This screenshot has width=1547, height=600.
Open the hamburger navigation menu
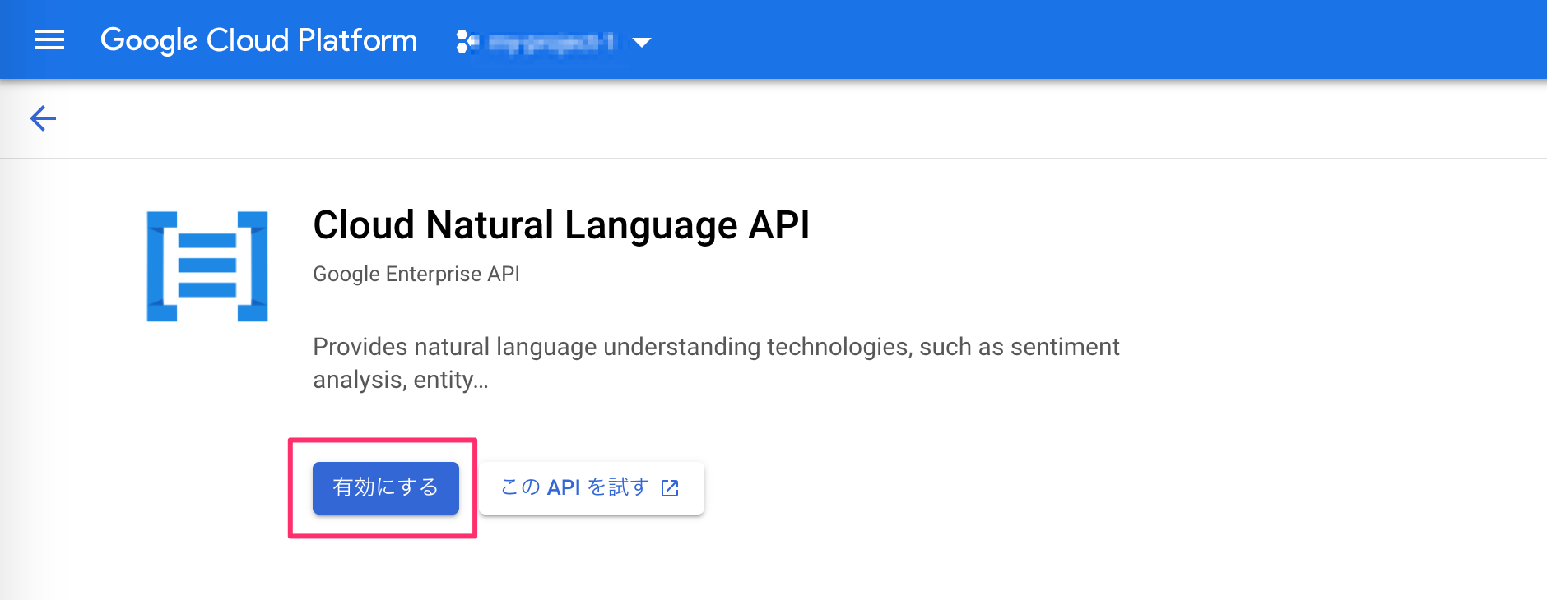tap(49, 39)
